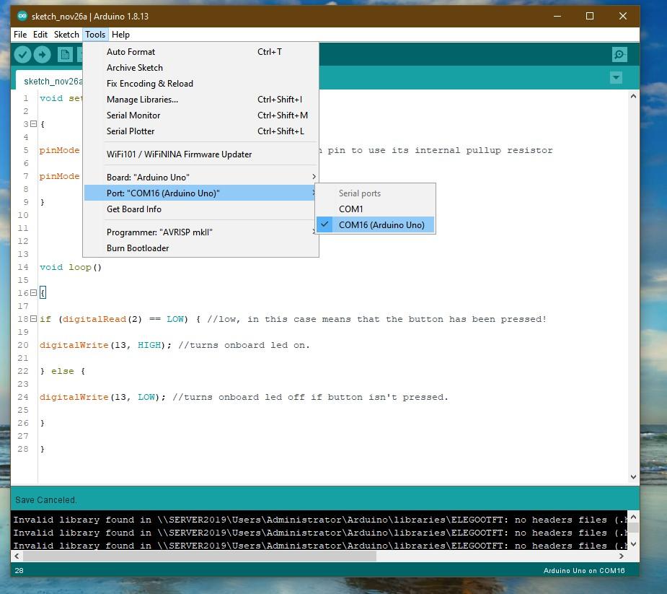Choose Burn Bootloader
The height and width of the screenshot is (594, 667).
point(200,248)
